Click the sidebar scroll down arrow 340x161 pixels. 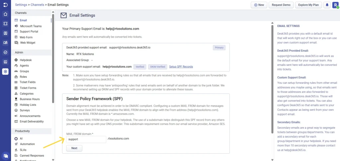pyautogui.click(x=53, y=159)
